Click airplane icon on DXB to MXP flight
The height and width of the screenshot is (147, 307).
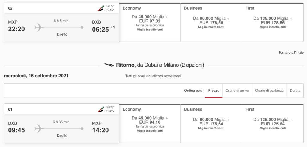point(39,128)
